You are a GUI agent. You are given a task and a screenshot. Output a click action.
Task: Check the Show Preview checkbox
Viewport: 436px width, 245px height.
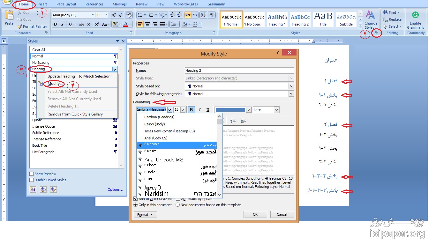click(x=31, y=174)
